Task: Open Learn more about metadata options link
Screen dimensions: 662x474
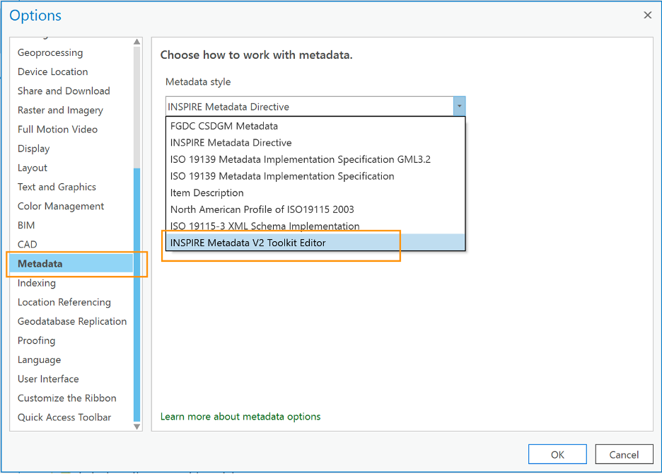Action: [240, 417]
